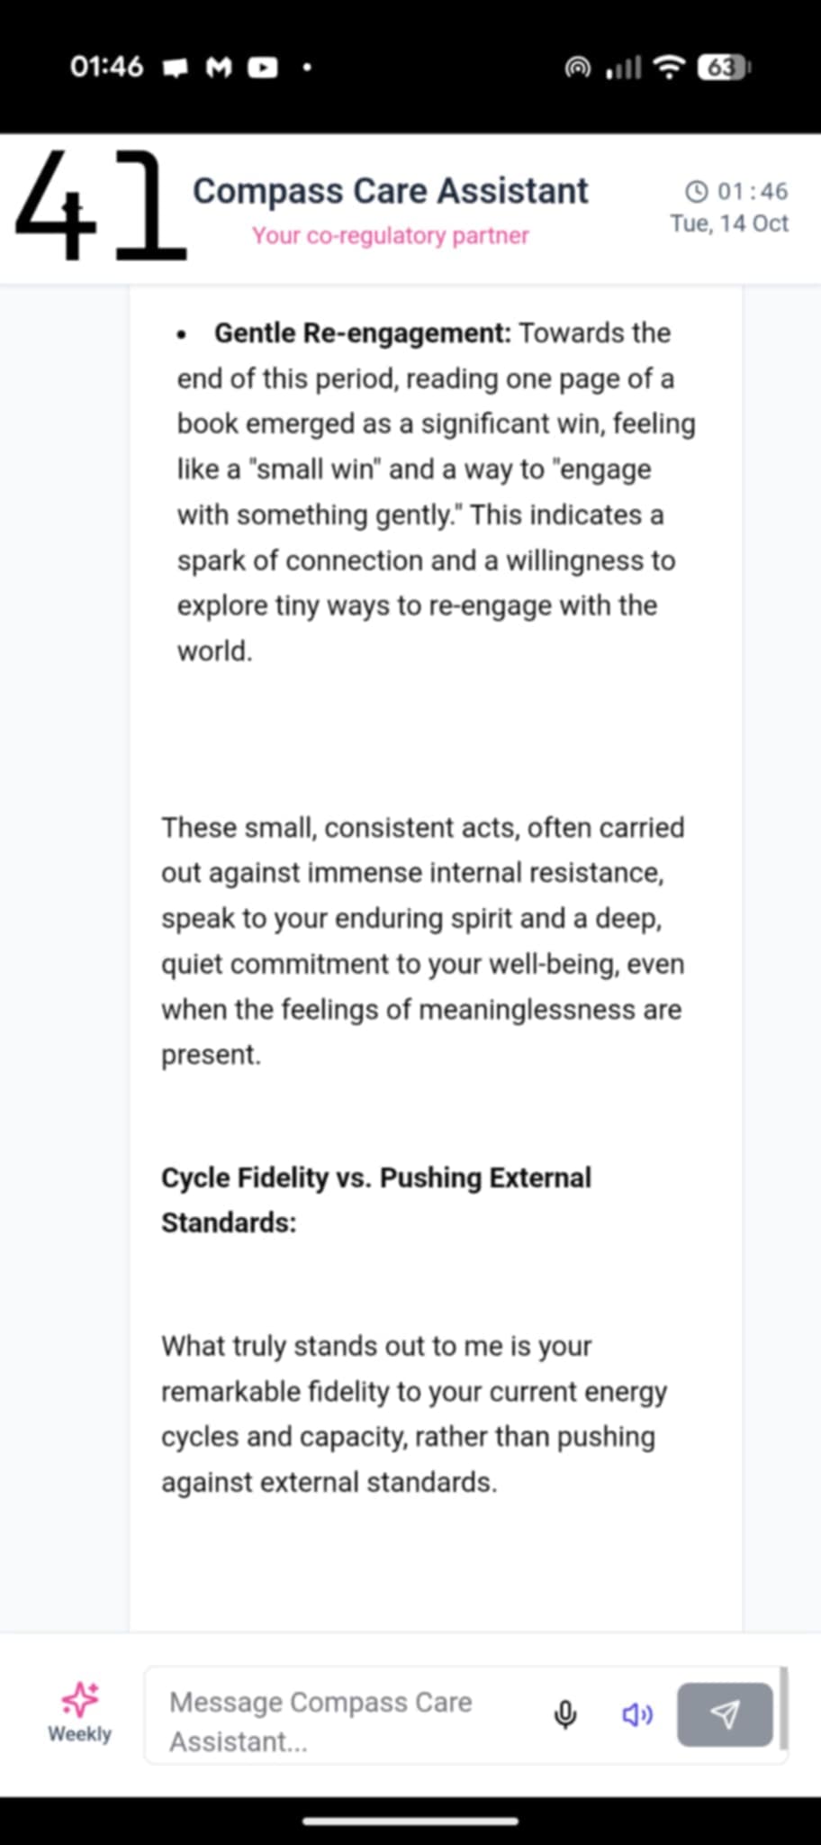The width and height of the screenshot is (821, 1845).
Task: Tap the Wi-Fi icon in status bar
Action: coord(668,68)
